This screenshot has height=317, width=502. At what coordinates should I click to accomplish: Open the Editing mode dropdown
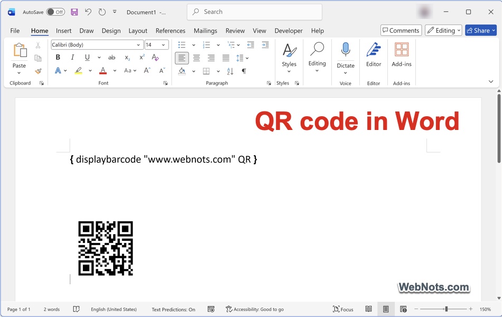443,31
